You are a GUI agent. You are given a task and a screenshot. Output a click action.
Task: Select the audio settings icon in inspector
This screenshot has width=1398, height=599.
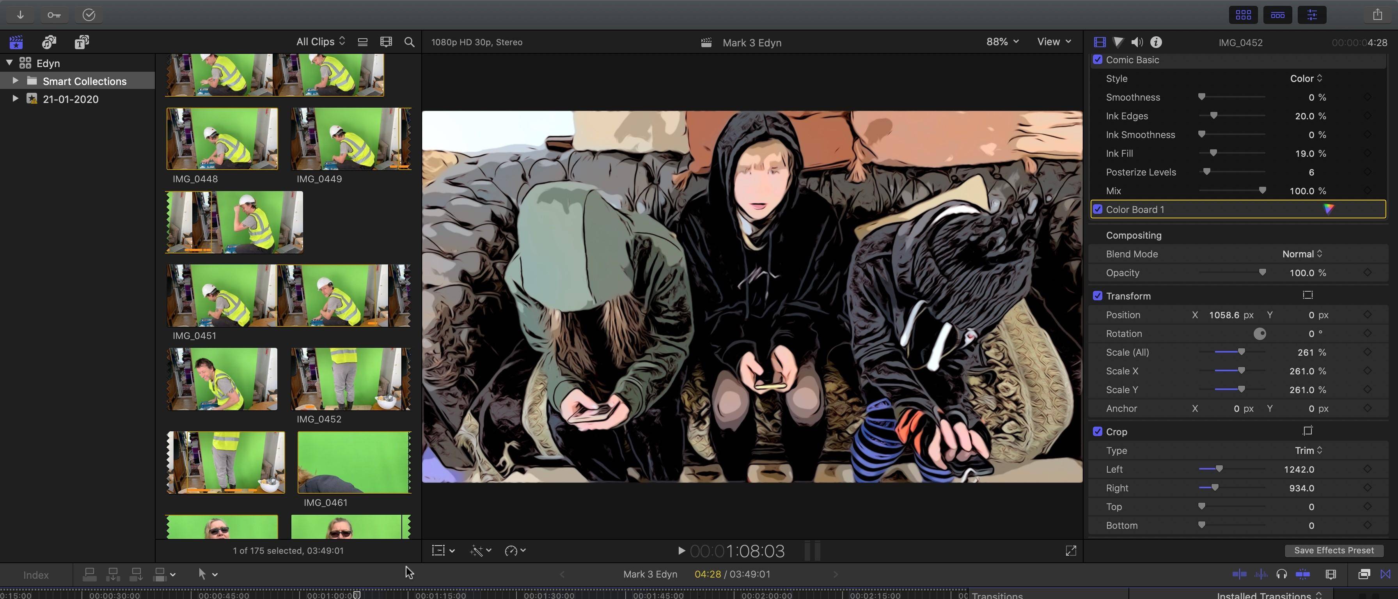[x=1137, y=42]
